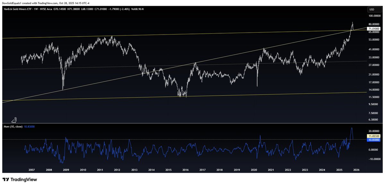
Task: Click the 65.00000 price axis label
Action: tap(374, 32)
